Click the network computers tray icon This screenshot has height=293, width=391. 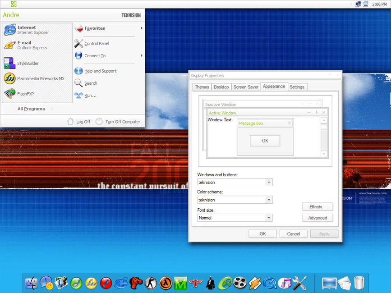(358, 4)
